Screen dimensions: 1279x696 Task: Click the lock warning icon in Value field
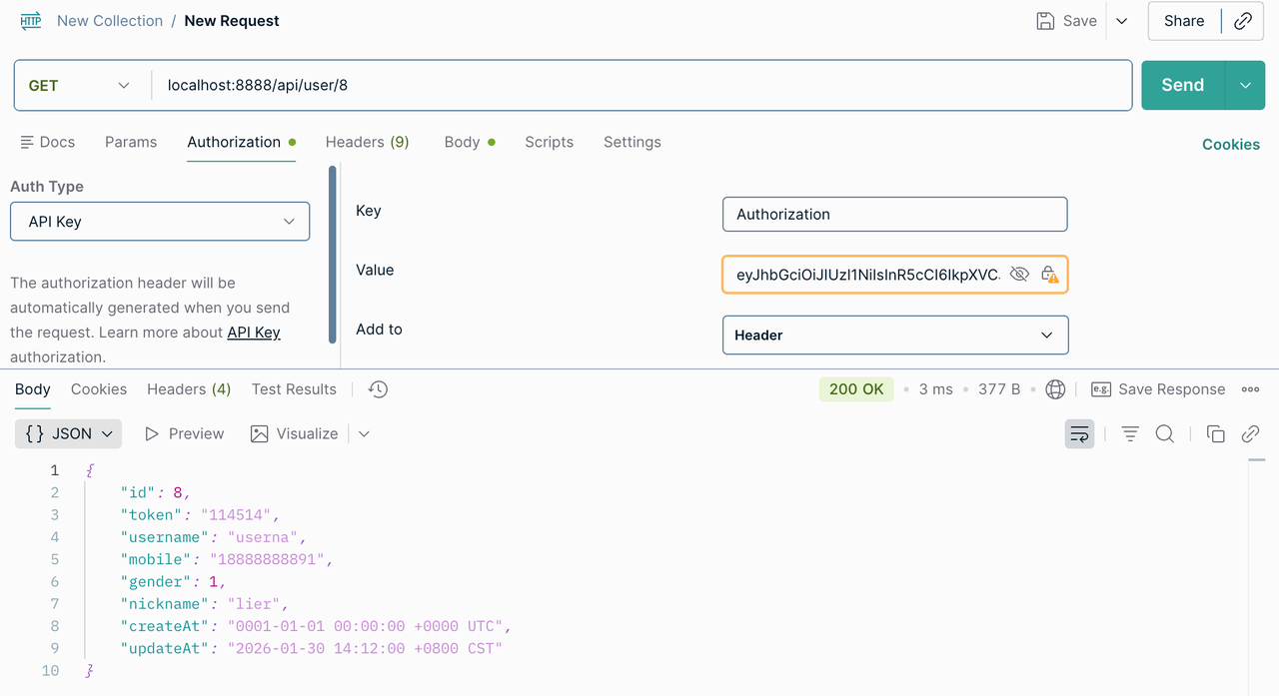[1049, 275]
